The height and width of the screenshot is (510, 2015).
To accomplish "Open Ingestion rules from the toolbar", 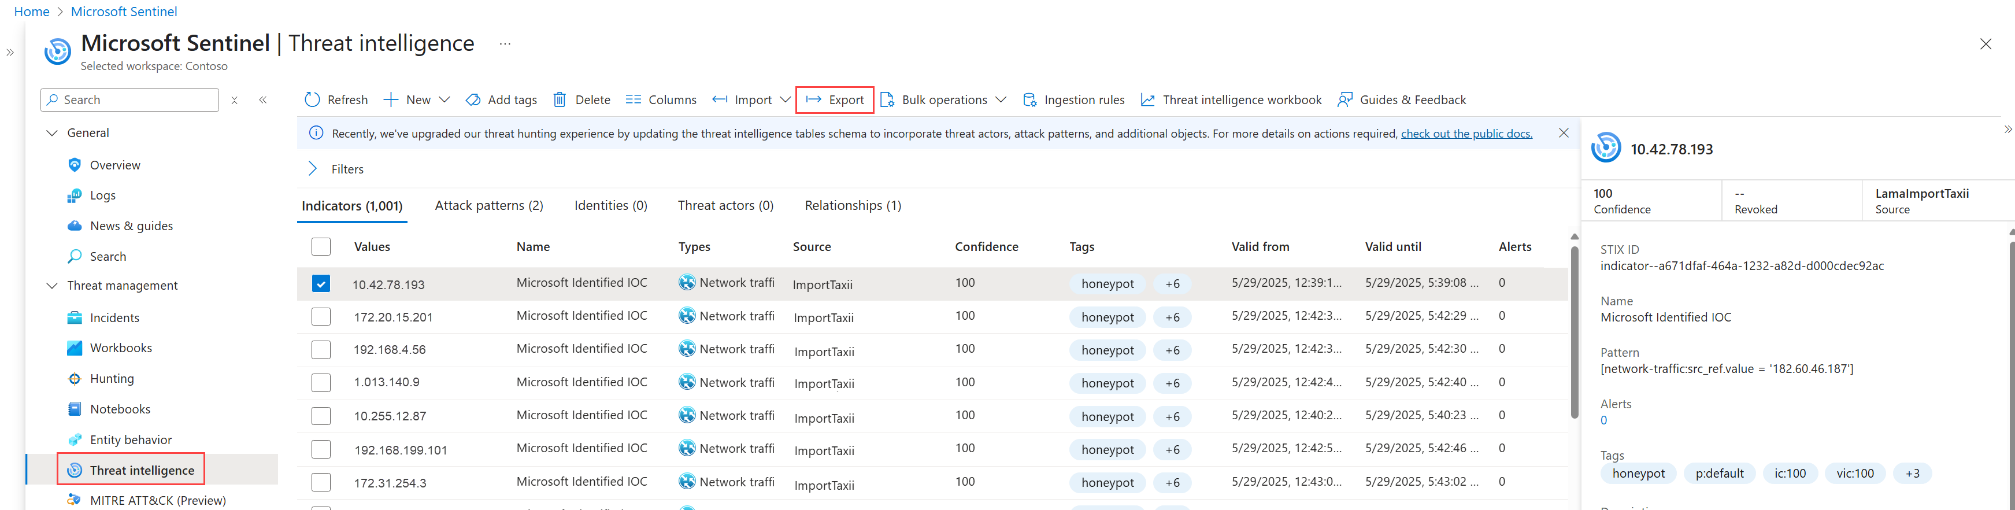I will pos(1073,99).
